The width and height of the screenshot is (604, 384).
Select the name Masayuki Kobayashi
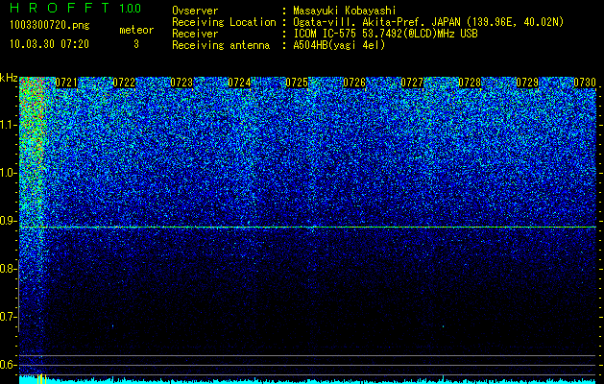point(345,11)
